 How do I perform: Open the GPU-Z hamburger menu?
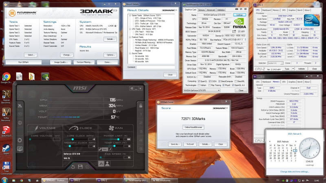246,9
